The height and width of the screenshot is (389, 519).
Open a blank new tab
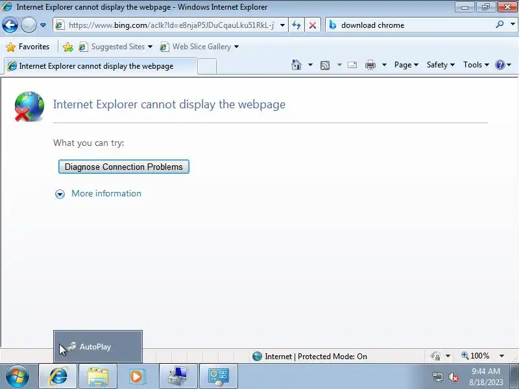click(x=207, y=67)
